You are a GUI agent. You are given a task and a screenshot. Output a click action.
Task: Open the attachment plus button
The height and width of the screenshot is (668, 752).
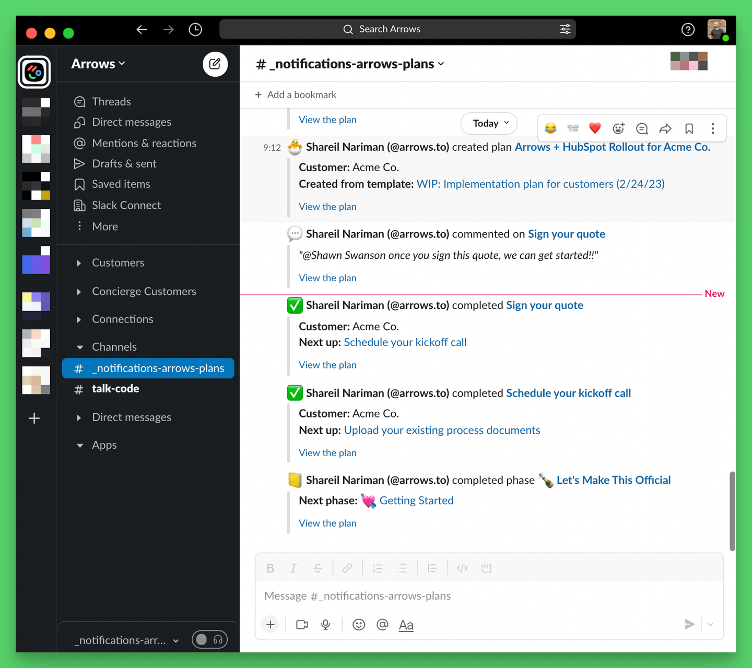tap(271, 625)
